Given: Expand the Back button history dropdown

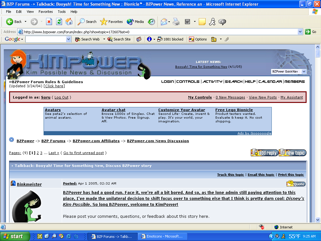Looking at the screenshot, I should pyautogui.click(x=25, y=22).
